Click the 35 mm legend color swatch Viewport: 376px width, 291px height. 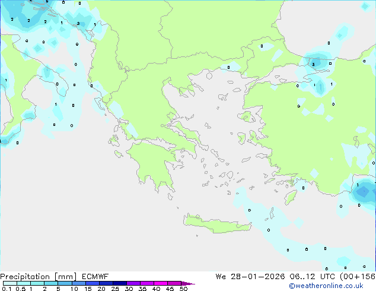(x=147, y=283)
